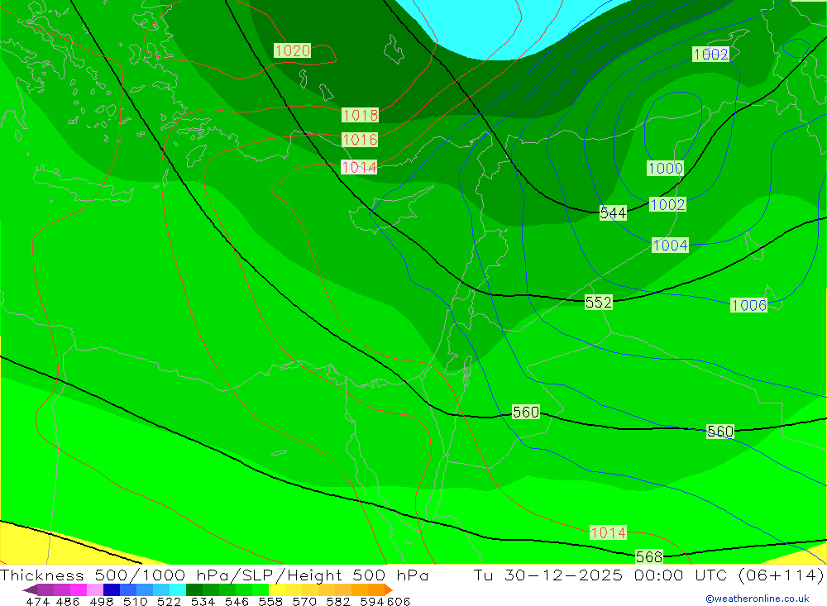Click the 510 legend value
This screenshot has height=606, width=827.
point(134,601)
